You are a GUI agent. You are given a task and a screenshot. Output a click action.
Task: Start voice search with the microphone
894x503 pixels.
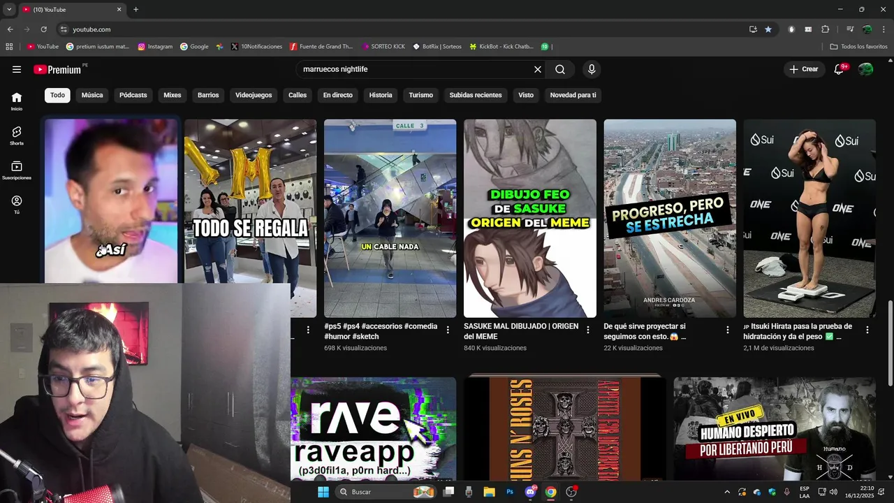pos(592,69)
